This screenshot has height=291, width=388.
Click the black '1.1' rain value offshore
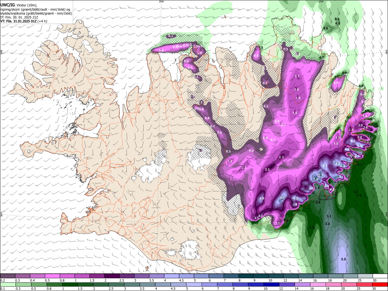[x=360, y=165]
